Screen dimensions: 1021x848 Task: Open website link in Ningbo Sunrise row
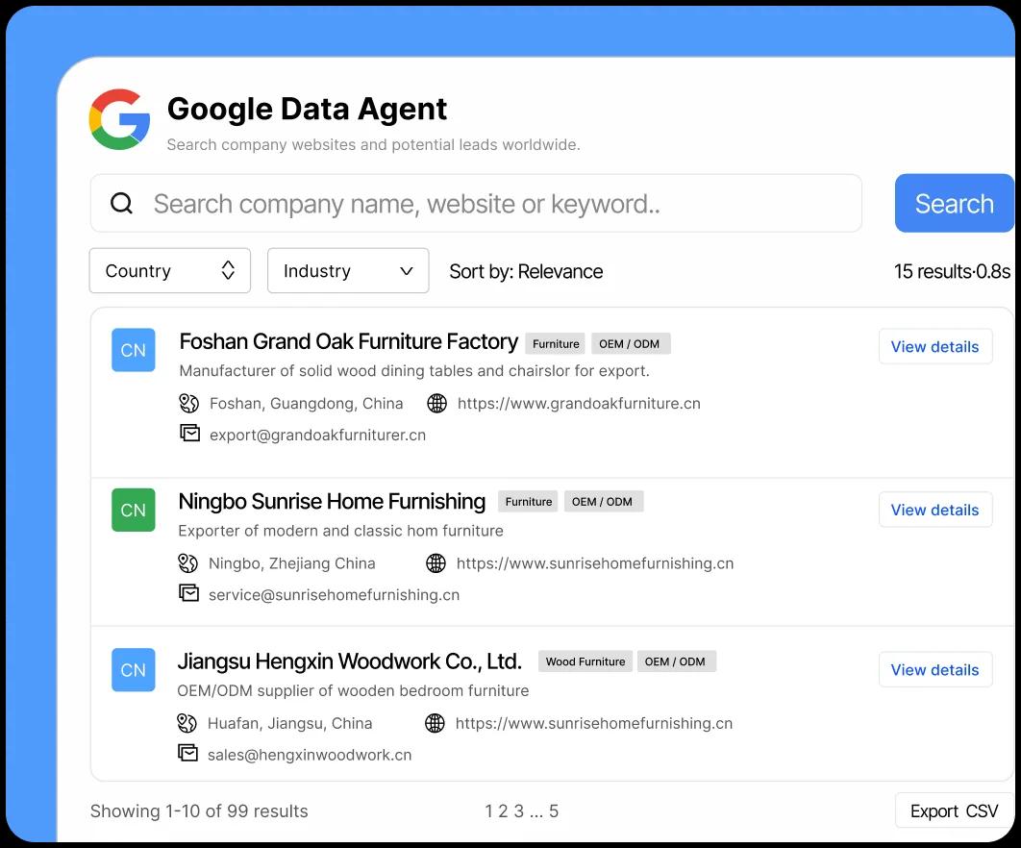pos(594,563)
